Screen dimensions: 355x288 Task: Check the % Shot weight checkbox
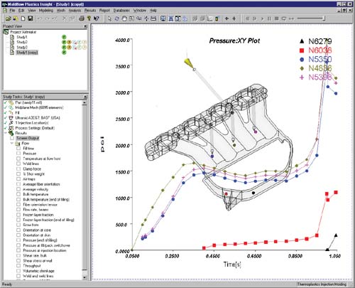[18, 174]
